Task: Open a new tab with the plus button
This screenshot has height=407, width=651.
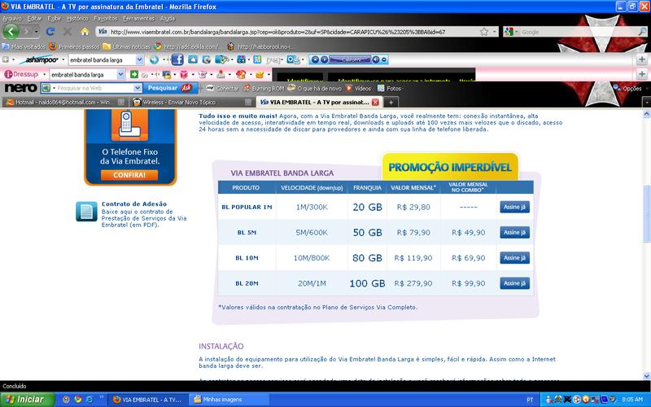Action: [x=391, y=102]
